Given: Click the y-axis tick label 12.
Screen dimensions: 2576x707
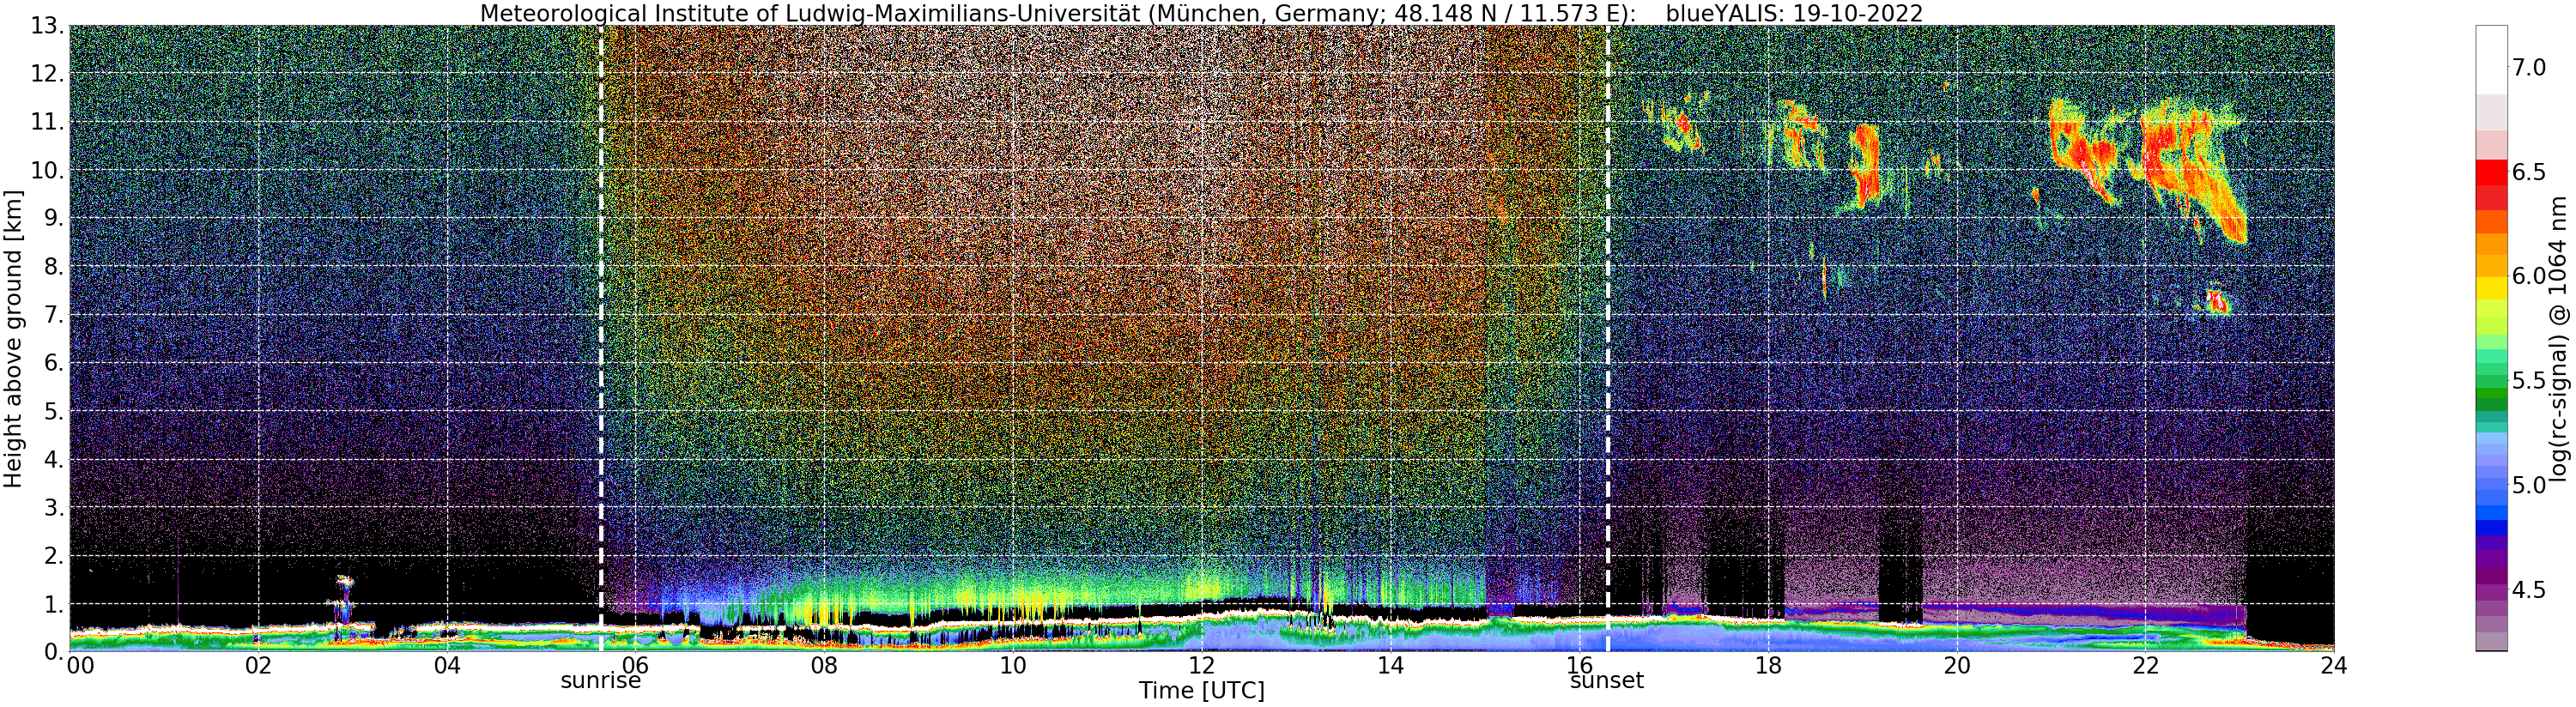Looking at the screenshot, I should tap(47, 74).
